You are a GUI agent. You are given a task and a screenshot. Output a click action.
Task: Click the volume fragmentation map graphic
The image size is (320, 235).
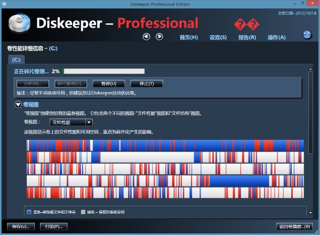pos(165,169)
